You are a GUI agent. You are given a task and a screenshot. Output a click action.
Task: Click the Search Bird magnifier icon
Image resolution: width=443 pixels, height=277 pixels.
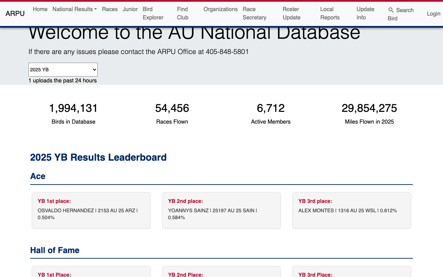(x=391, y=10)
